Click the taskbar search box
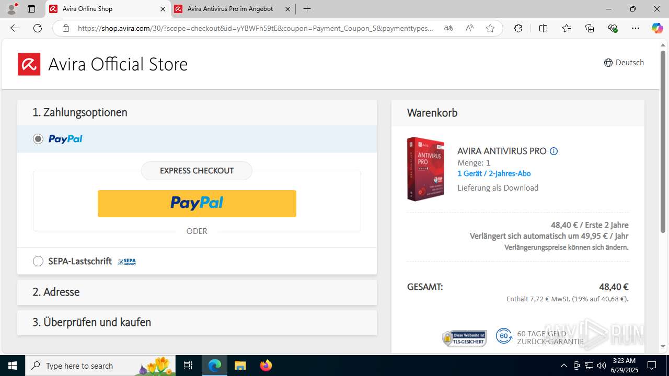669x376 pixels. pyautogui.click(x=101, y=366)
